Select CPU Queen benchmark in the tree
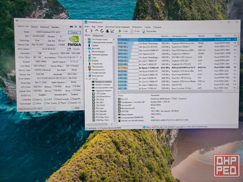243x182 pixels. 101,93
